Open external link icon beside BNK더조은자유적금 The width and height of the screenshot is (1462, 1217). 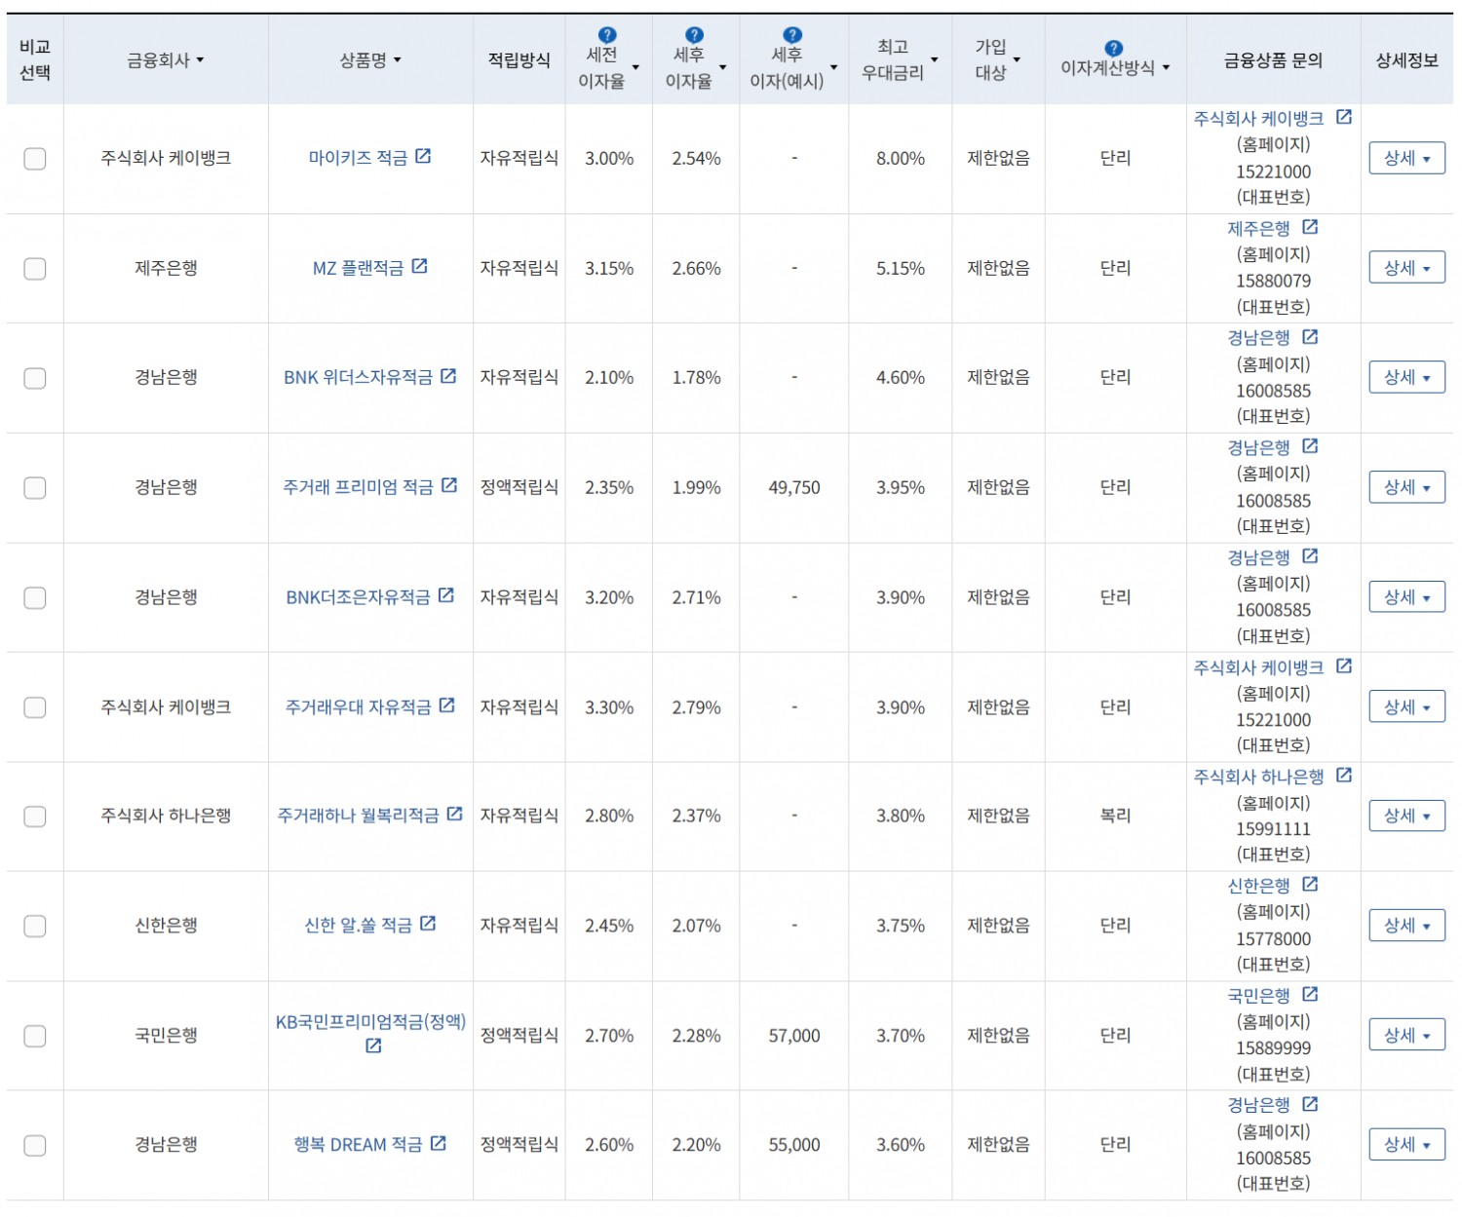[445, 595]
